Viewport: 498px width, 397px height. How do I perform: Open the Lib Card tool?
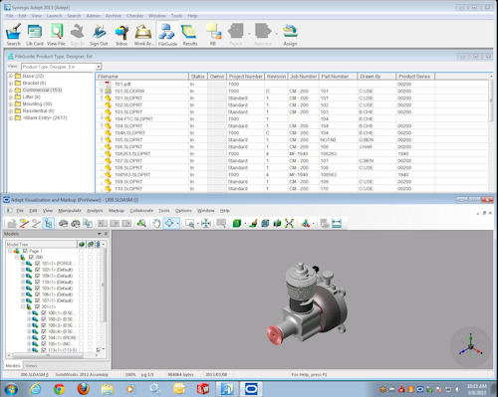coord(35,35)
